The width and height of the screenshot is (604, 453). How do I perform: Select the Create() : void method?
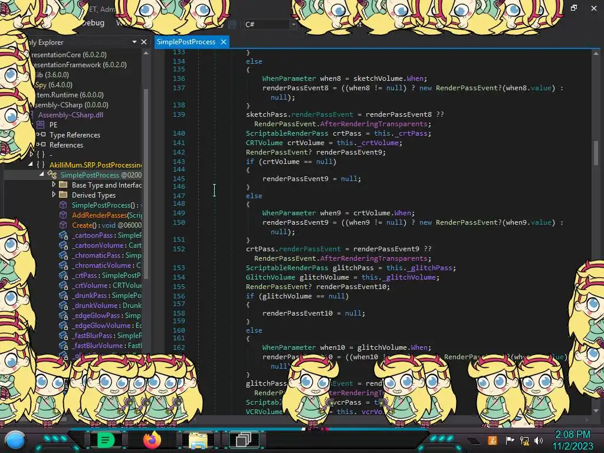pyautogui.click(x=107, y=225)
